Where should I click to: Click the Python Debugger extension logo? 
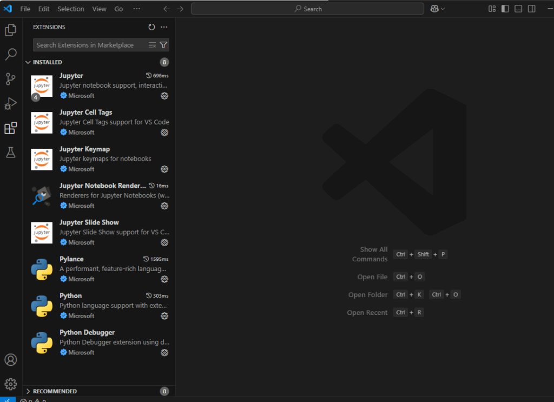coord(42,342)
